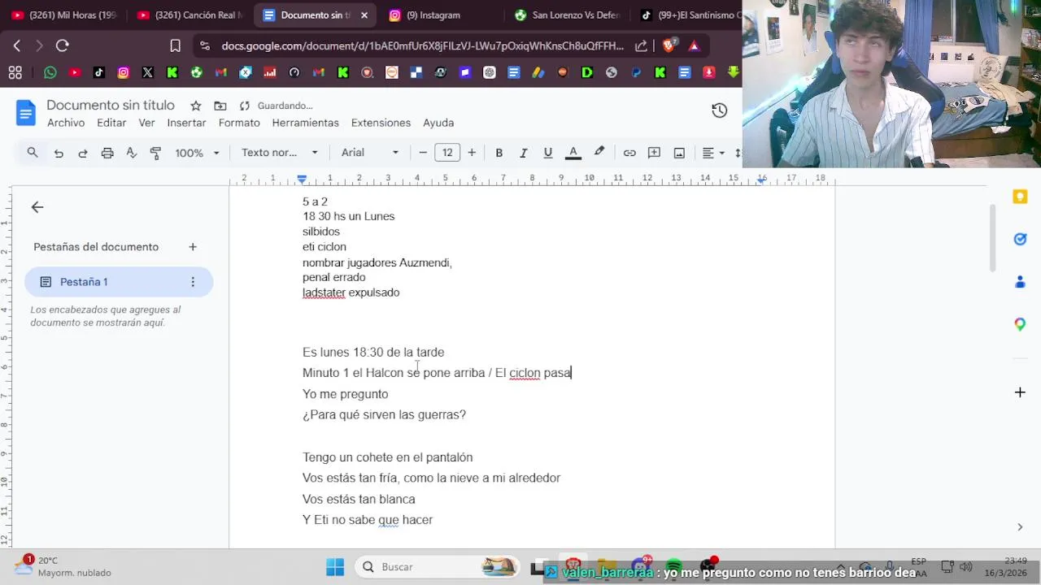Open the search menus magnifier tool
The image size is (1041, 585).
point(33,153)
